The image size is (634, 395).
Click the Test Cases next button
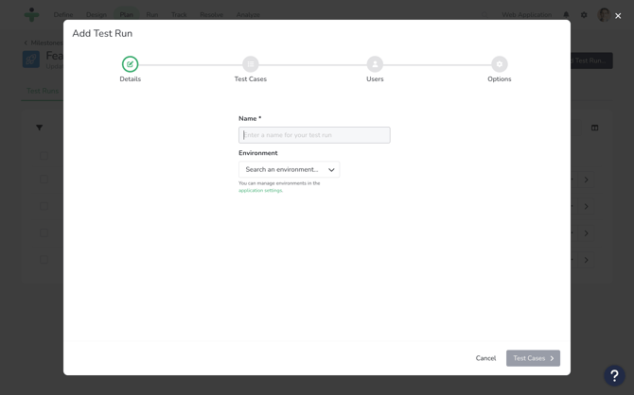click(x=533, y=358)
